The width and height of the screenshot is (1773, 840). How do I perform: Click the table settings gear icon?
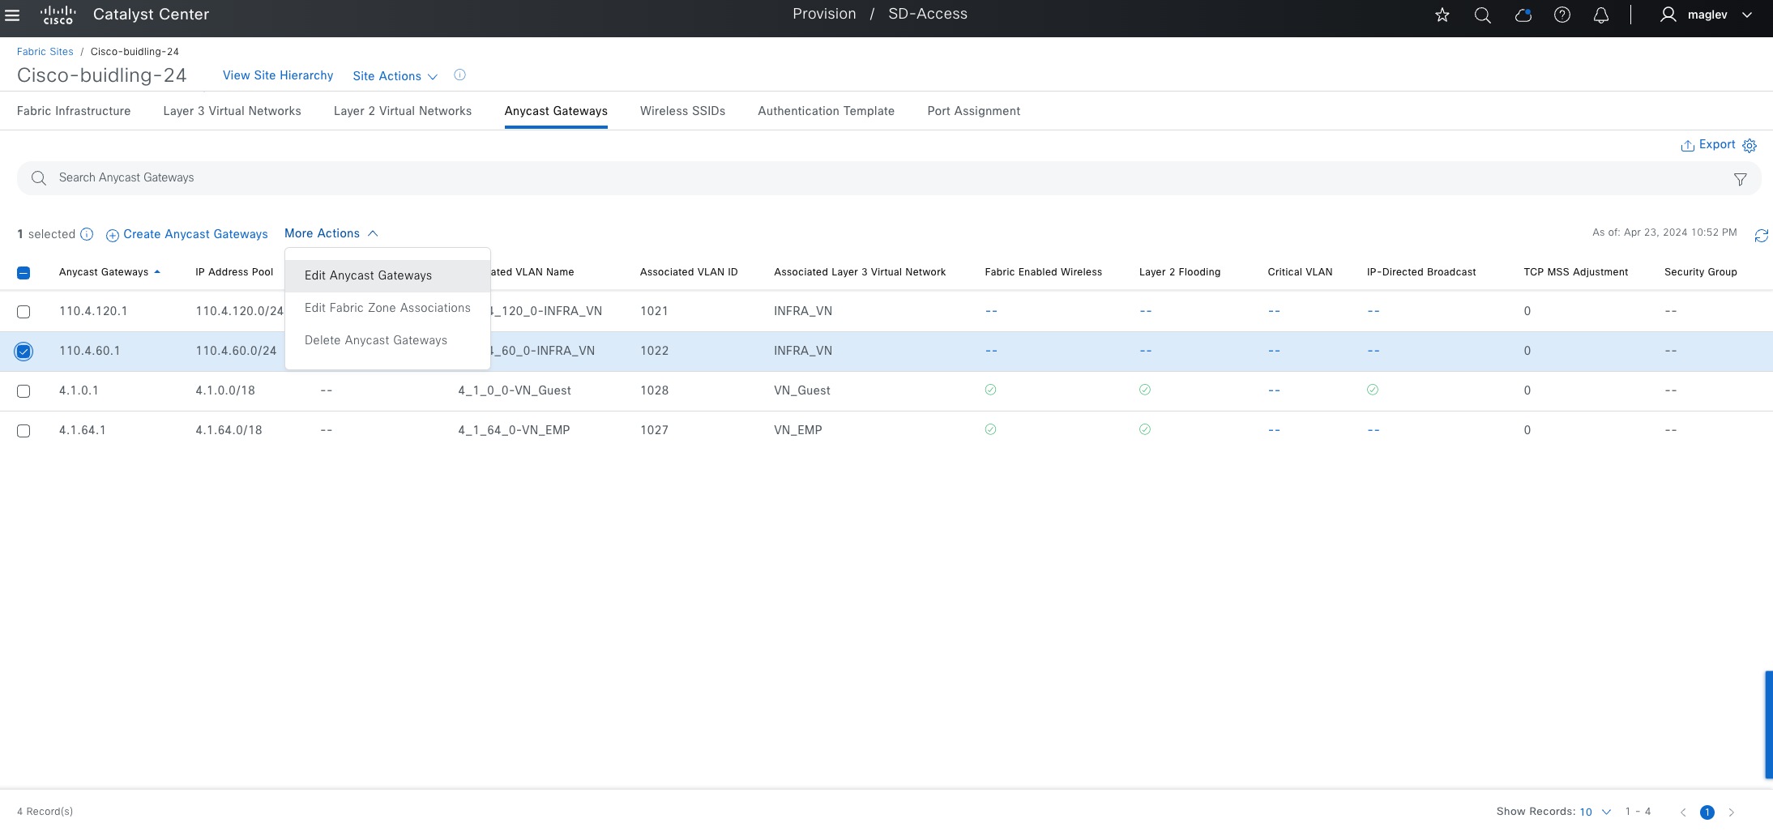[x=1750, y=146]
